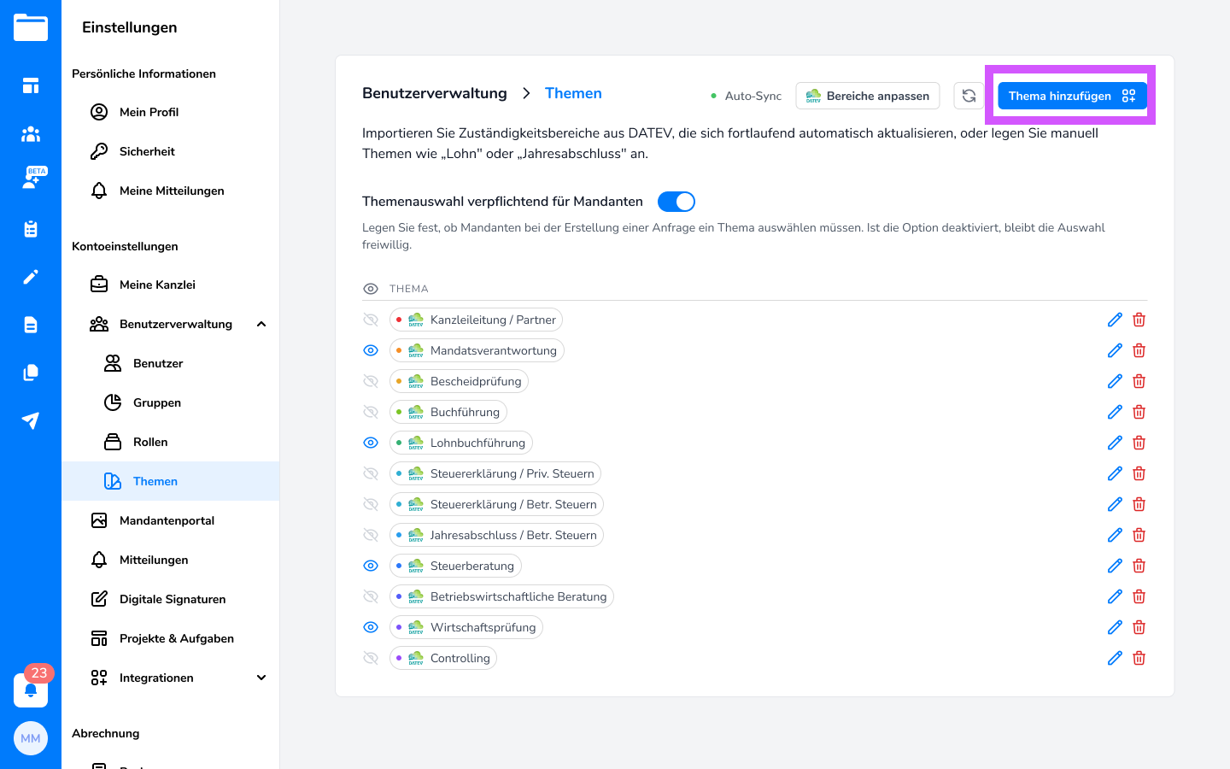Open the Gruppen settings page
1230x769 pixels.
(x=157, y=402)
